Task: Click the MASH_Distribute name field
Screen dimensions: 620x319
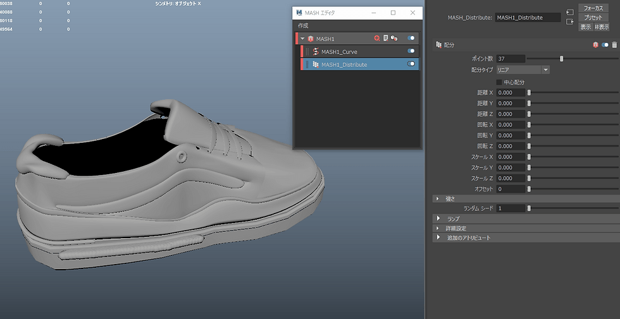Action: [528, 18]
